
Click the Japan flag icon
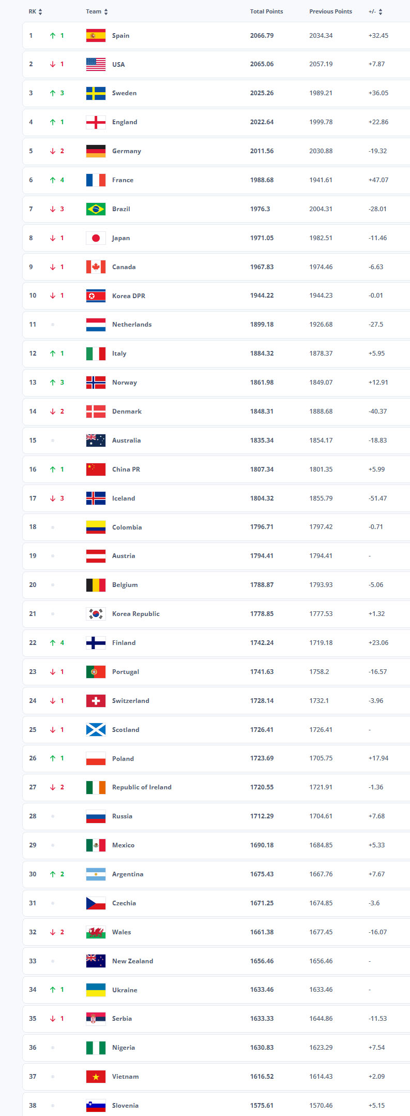click(96, 238)
